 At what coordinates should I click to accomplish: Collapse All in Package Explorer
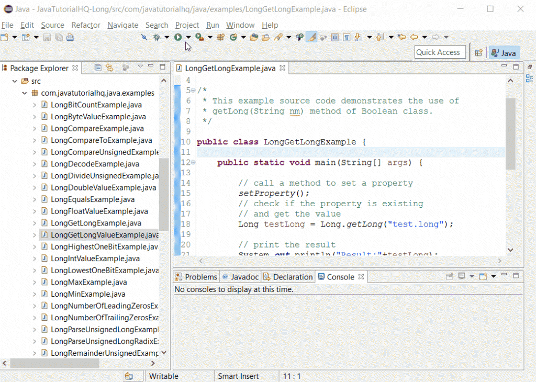98,68
